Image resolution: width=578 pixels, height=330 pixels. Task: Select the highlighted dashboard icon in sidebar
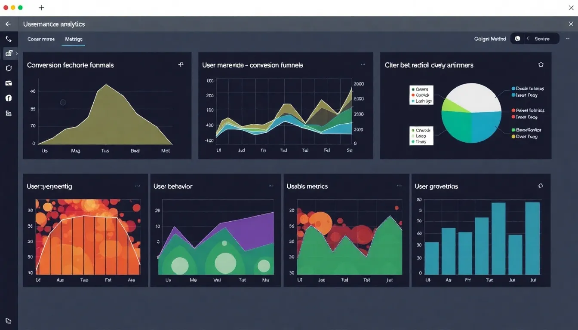click(x=9, y=53)
